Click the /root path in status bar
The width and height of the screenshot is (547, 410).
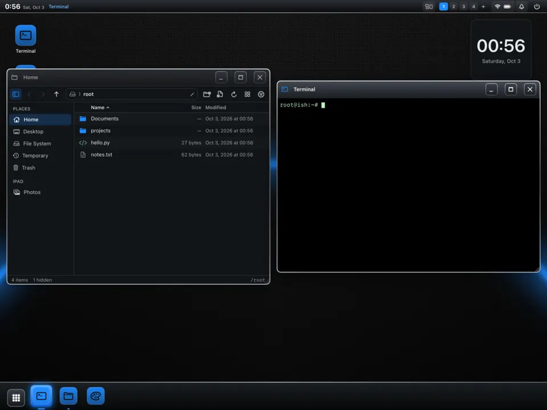point(258,280)
